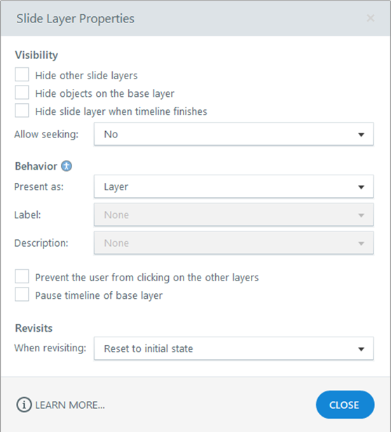391x432 pixels.
Task: Click the greyed Label dropdown arrow
Action: coord(361,215)
